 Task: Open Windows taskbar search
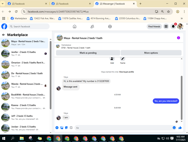pyautogui.click(x=12, y=138)
